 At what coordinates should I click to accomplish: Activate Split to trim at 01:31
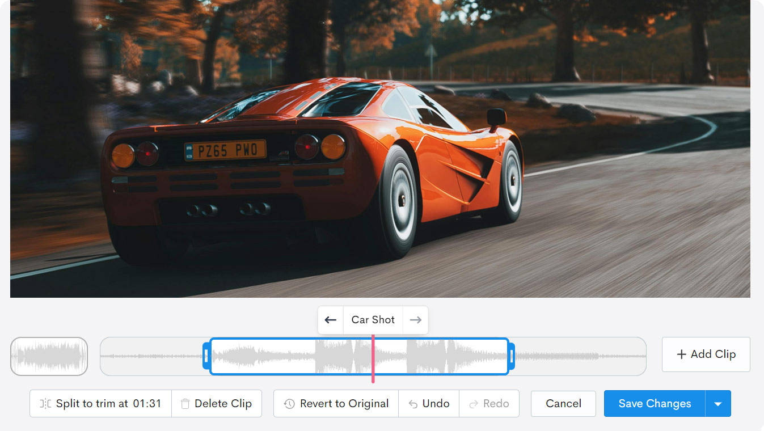[100, 403]
